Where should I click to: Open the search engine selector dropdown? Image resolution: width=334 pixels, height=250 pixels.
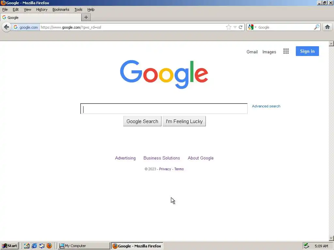pyautogui.click(x=252, y=27)
